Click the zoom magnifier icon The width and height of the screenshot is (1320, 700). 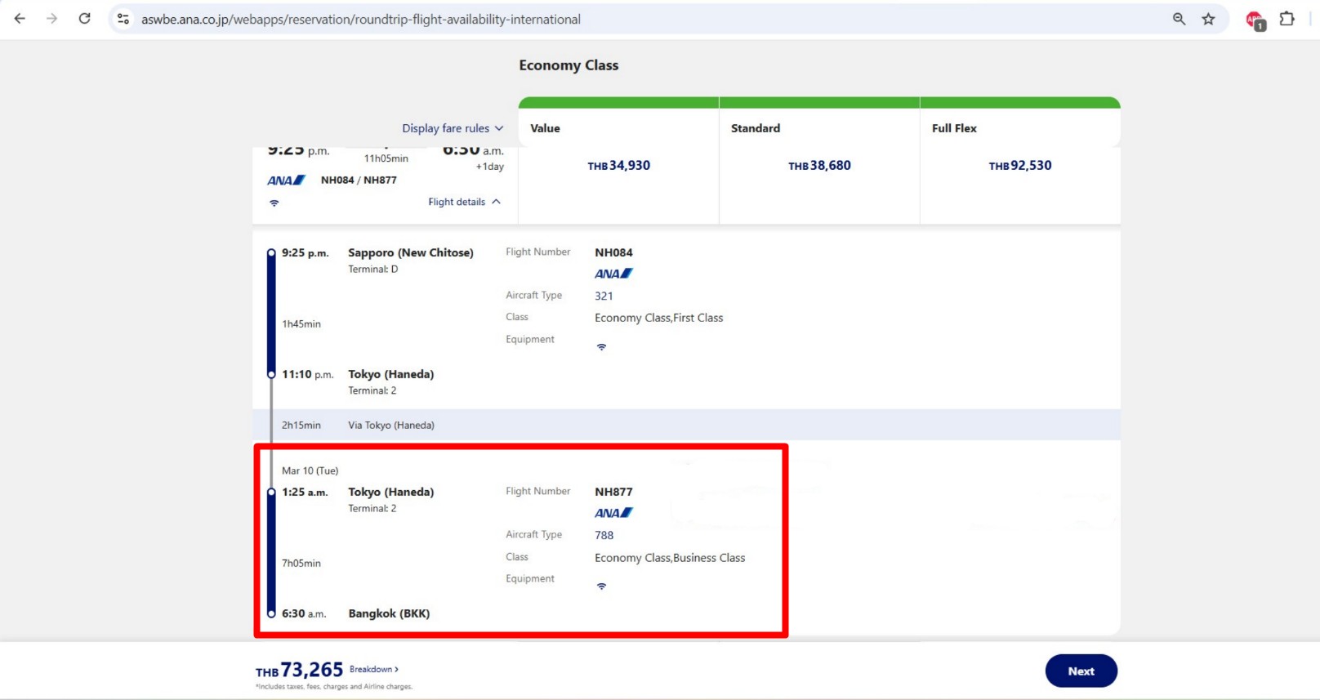[x=1179, y=19]
